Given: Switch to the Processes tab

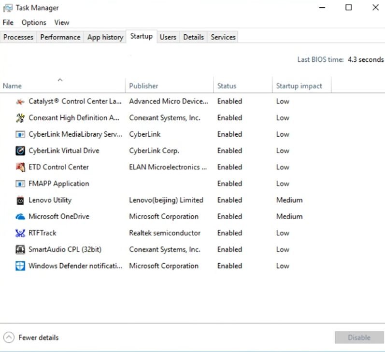Looking at the screenshot, I should pyautogui.click(x=18, y=37).
